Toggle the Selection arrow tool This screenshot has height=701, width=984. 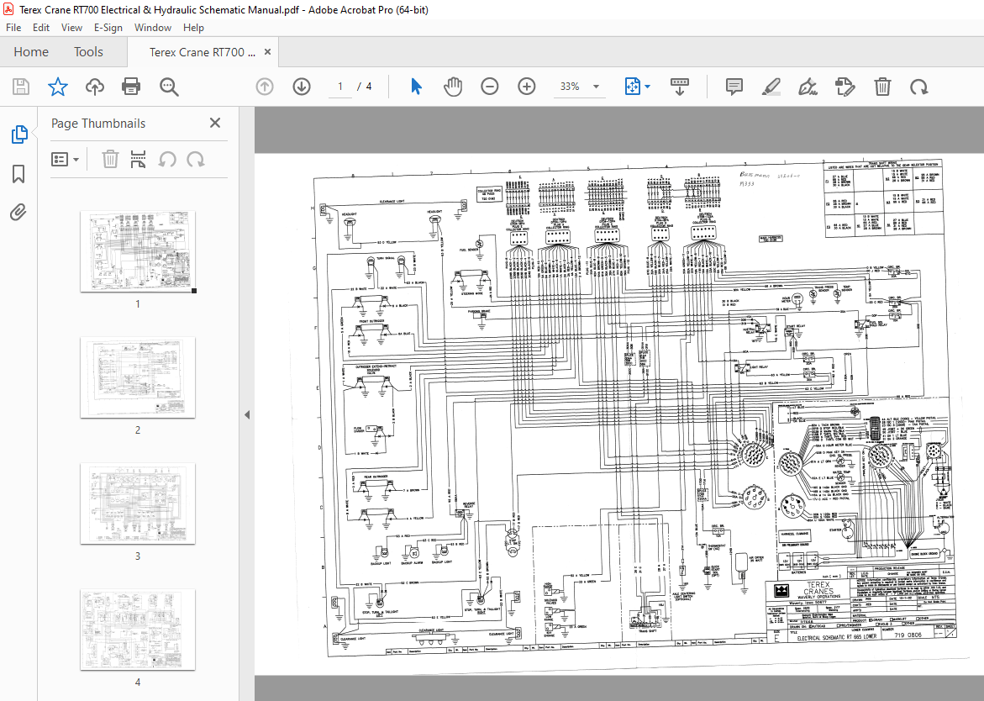414,87
